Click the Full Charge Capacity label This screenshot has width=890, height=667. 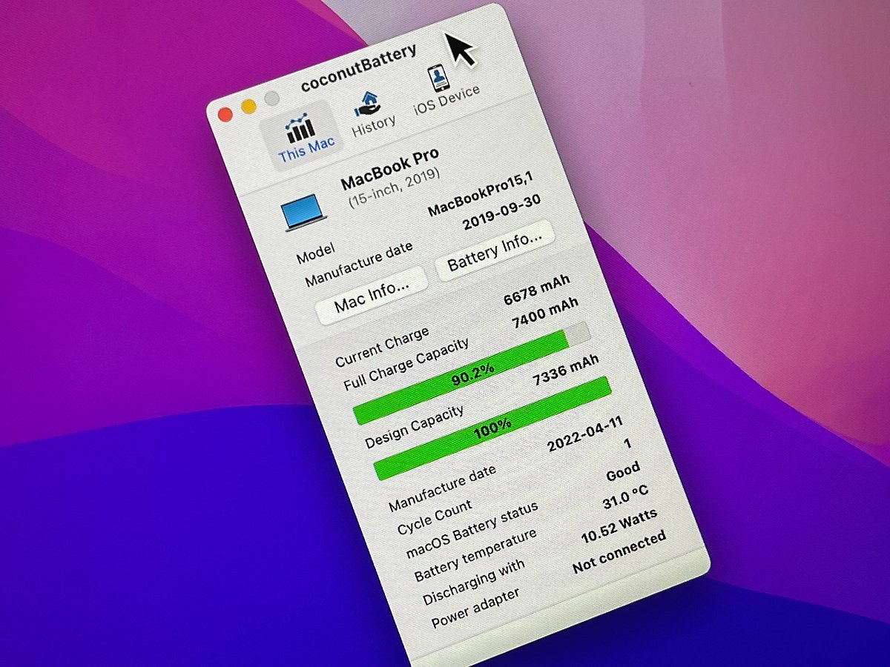[x=406, y=365]
